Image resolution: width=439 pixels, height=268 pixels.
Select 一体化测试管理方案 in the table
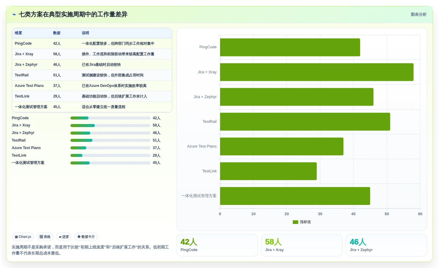pyautogui.click(x=31, y=107)
